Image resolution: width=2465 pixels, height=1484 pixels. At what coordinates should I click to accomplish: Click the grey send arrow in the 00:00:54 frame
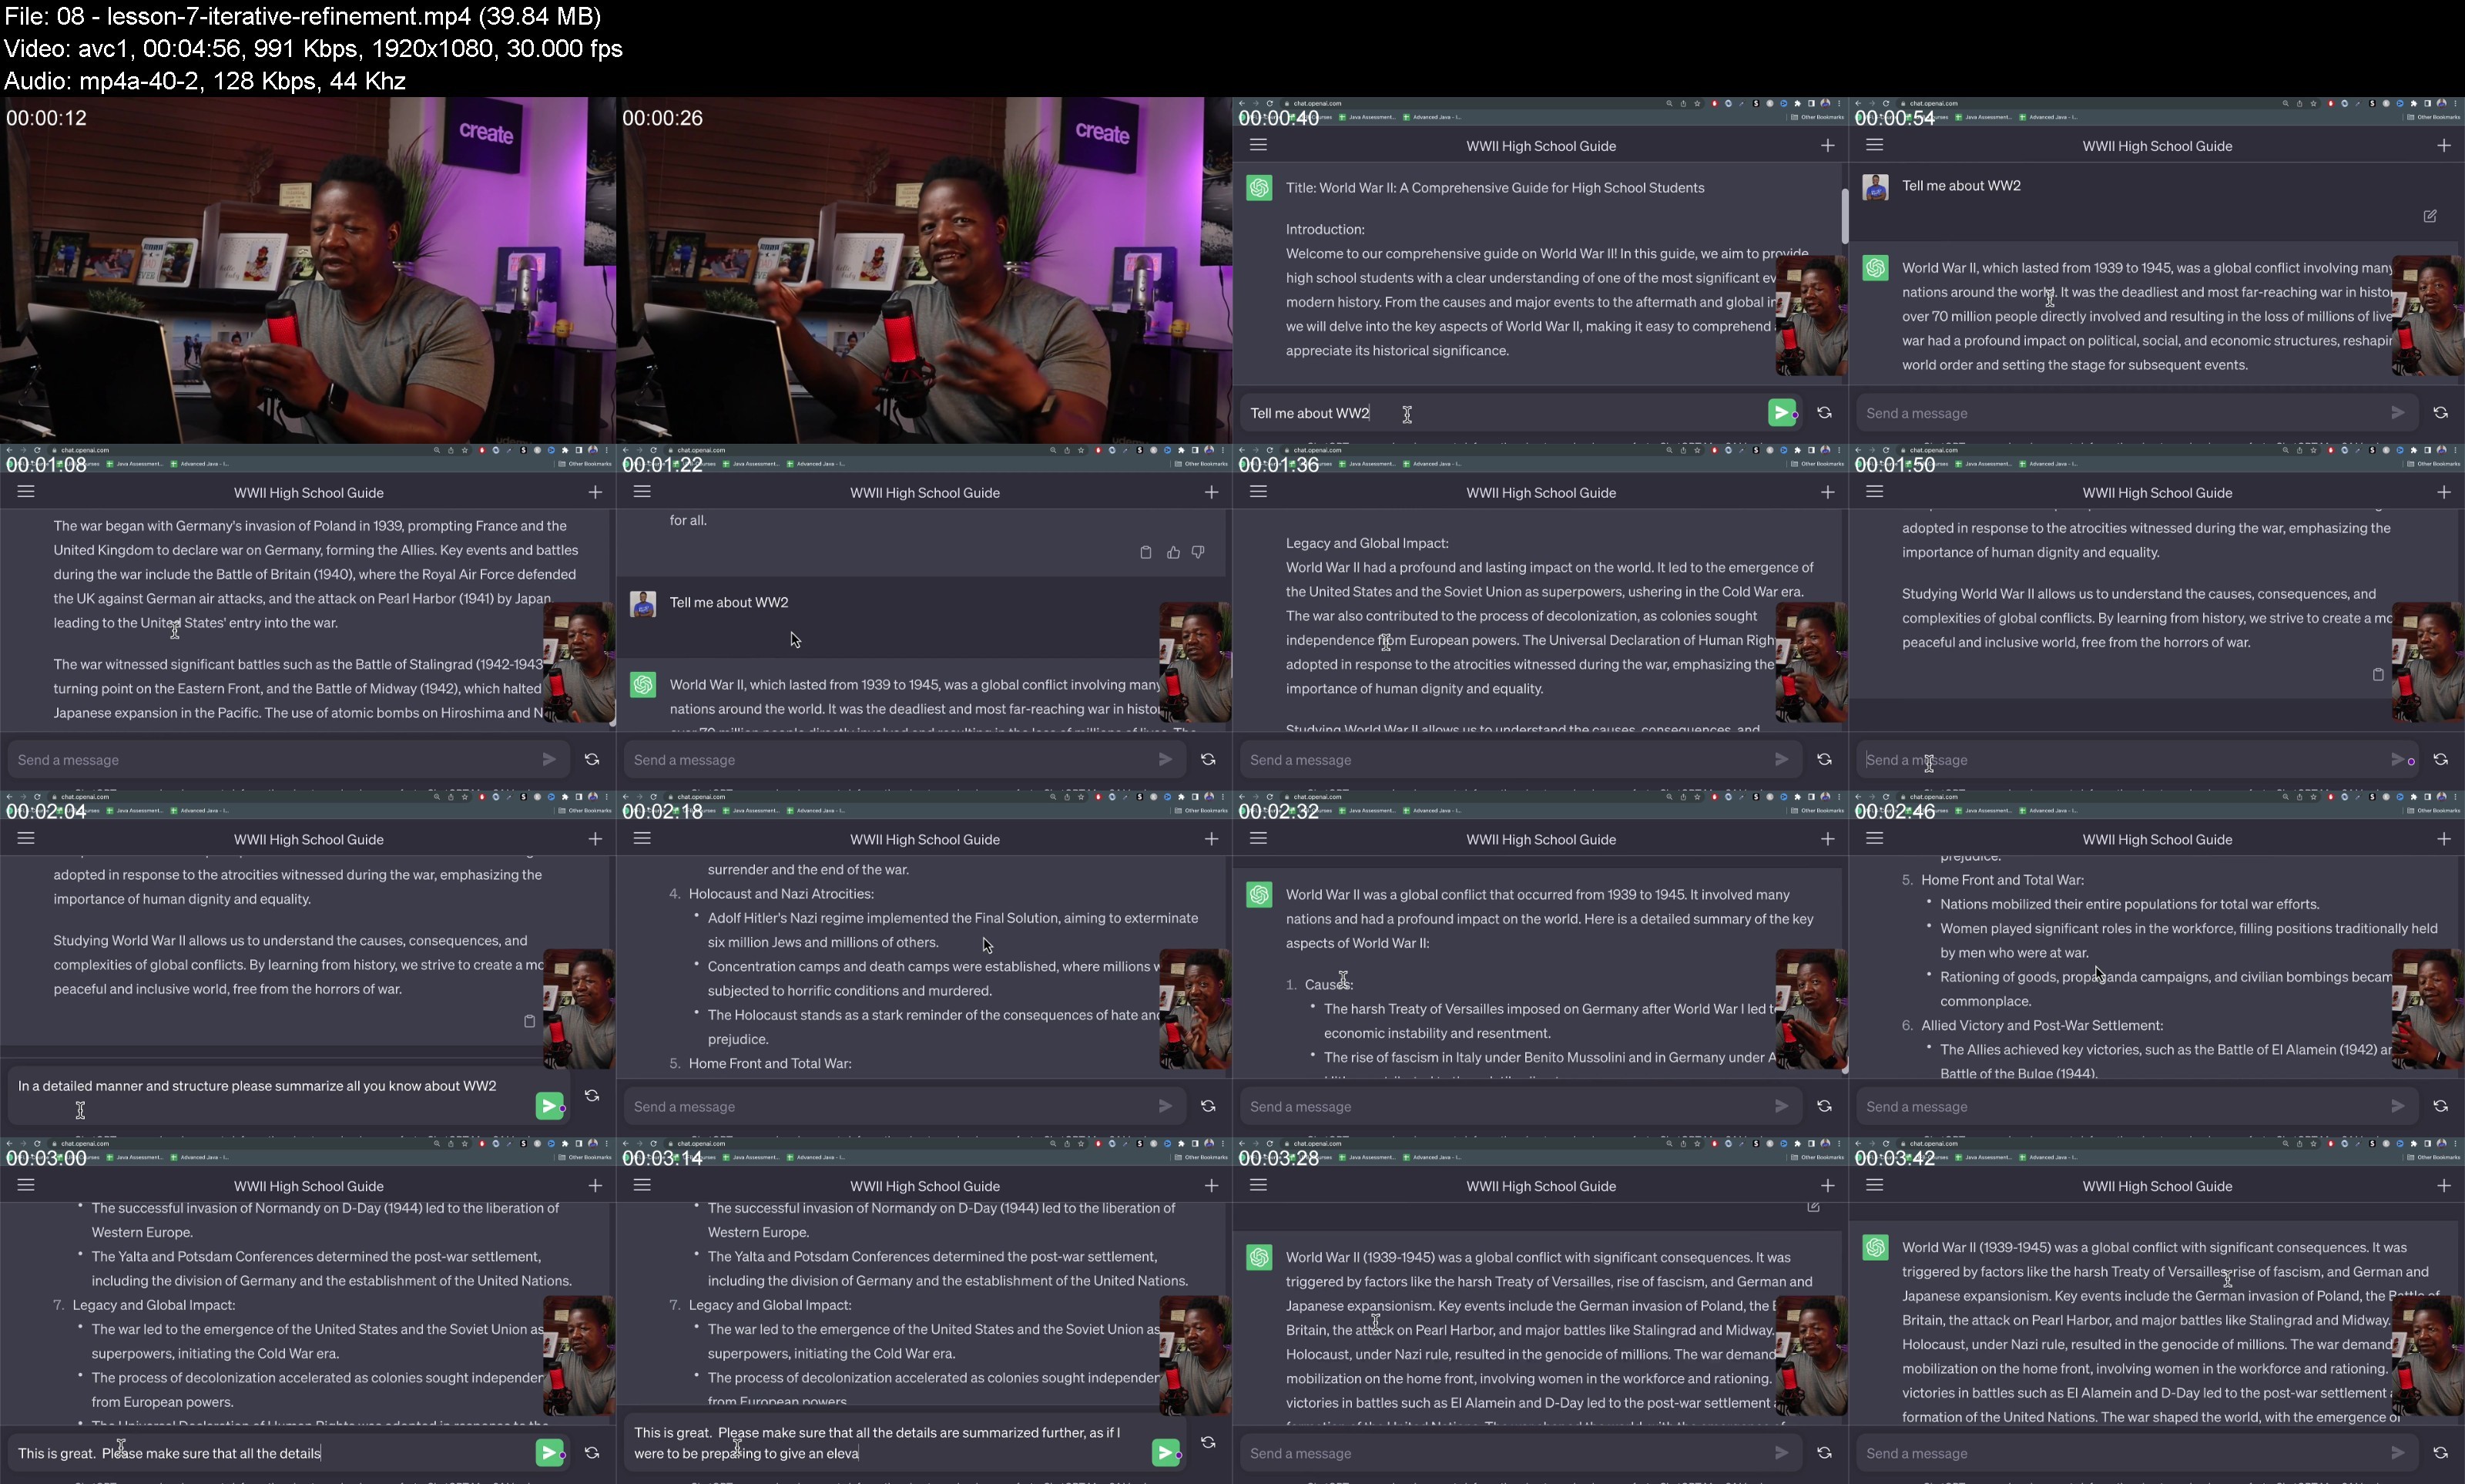click(2397, 412)
